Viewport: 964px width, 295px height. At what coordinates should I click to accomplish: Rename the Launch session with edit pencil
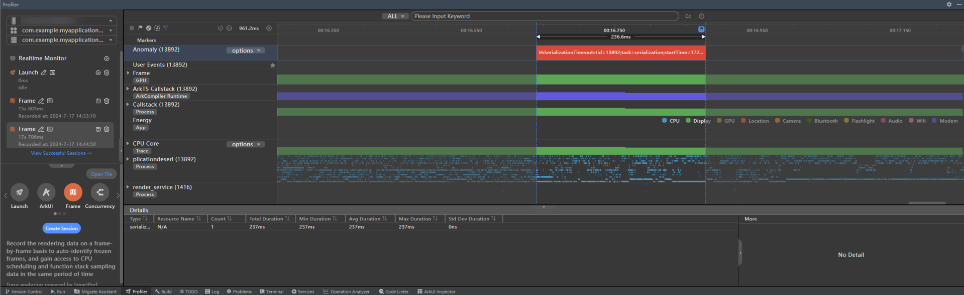click(44, 73)
